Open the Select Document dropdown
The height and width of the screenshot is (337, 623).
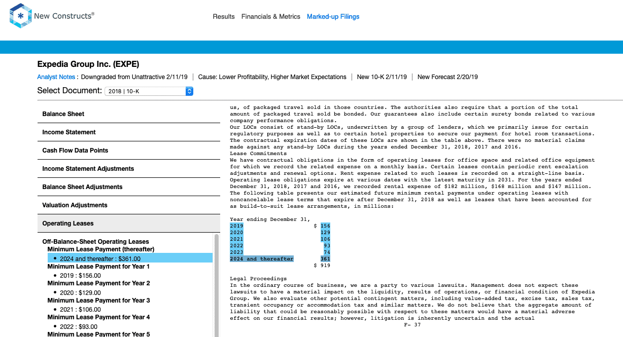click(149, 91)
